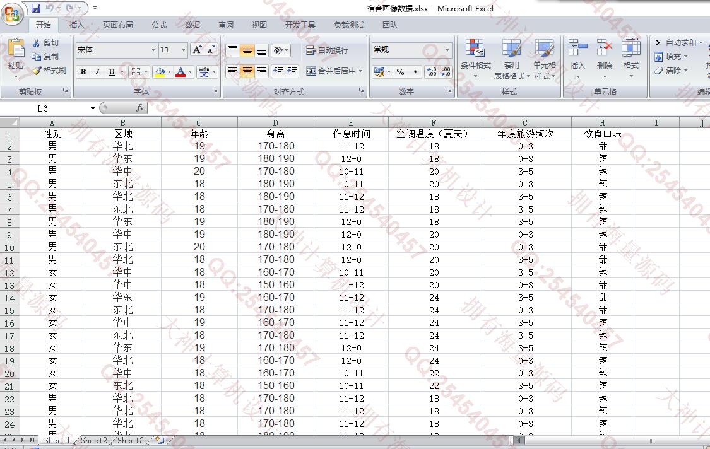This screenshot has width=710, height=449.
Task: Save the workbook from quick access toolbar
Action: tap(36, 8)
